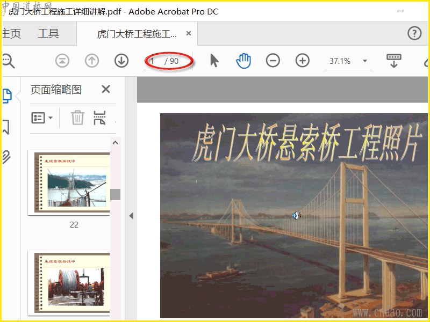The image size is (430, 322).
Task: Click the insert pages icon
Action: pyautogui.click(x=99, y=118)
